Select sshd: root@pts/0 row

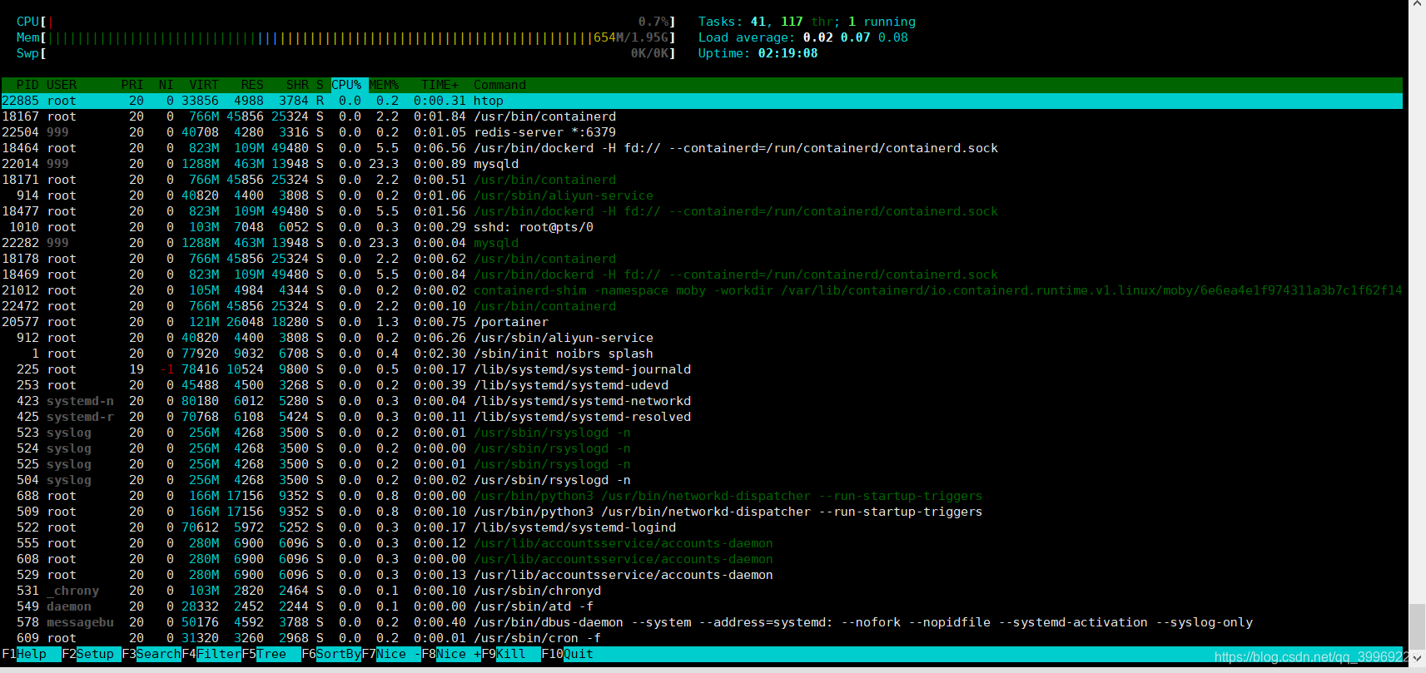pos(702,227)
